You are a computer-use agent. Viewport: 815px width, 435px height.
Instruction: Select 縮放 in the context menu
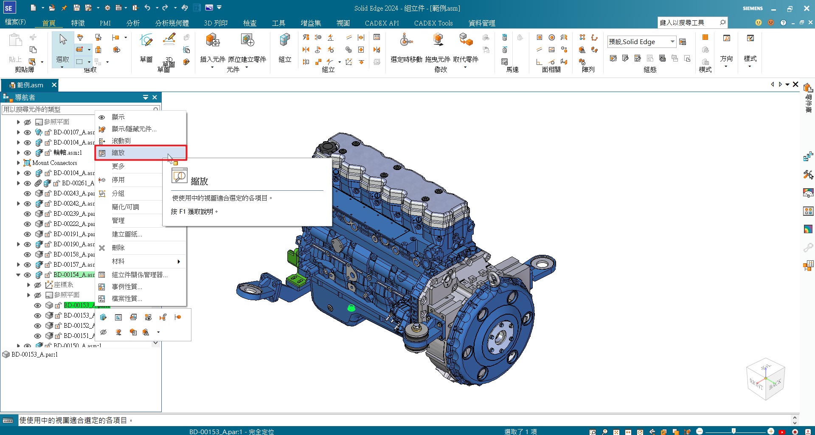pos(141,153)
